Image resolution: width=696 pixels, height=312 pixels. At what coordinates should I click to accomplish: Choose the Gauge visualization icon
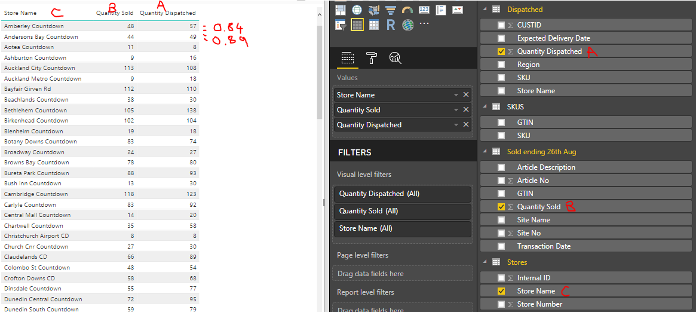[407, 10]
